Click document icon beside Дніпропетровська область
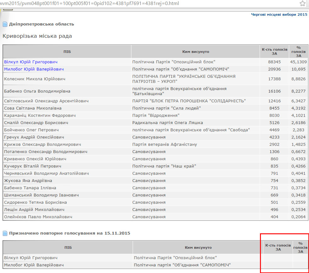309x273 pixels. point(5,24)
